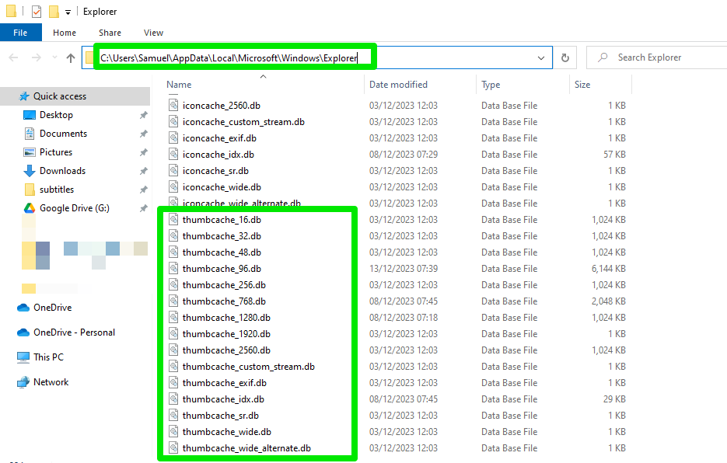Unpin Desktop from Quick access
The image size is (727, 463).
[143, 114]
